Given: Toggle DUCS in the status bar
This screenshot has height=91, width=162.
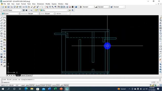Looking at the screenshot, I should [x=54, y=85].
